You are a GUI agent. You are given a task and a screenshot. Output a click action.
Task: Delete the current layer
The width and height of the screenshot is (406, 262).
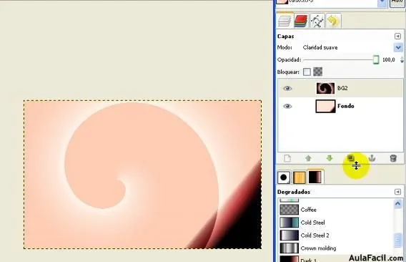click(393, 158)
